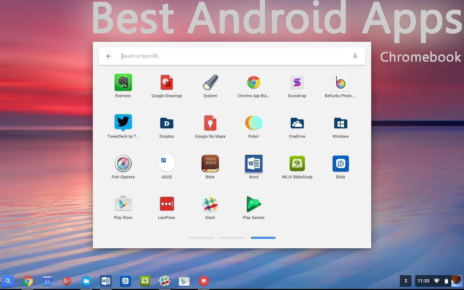Open NKJV BibleStudy from the shelf
Image resolution: width=464 pixels, height=290 pixels.
(x=145, y=281)
